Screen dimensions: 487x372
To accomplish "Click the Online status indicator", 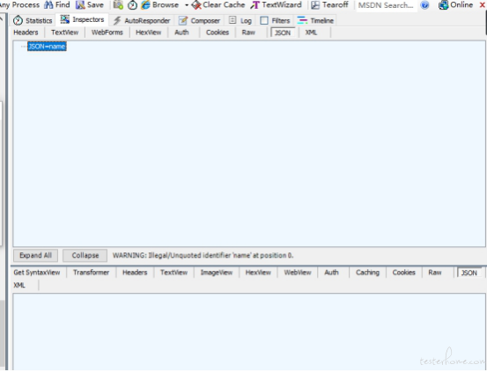I will 455,5.
